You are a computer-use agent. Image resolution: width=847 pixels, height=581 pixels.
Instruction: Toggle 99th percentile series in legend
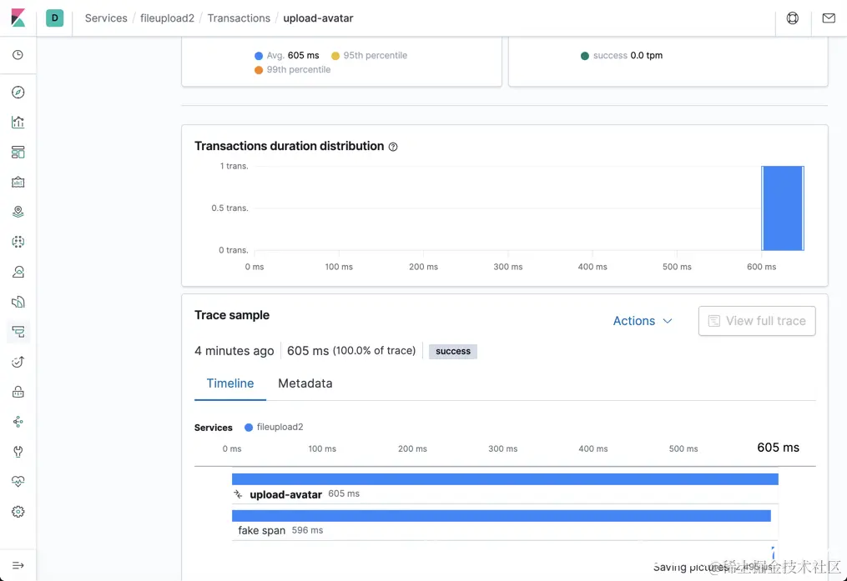[292, 69]
